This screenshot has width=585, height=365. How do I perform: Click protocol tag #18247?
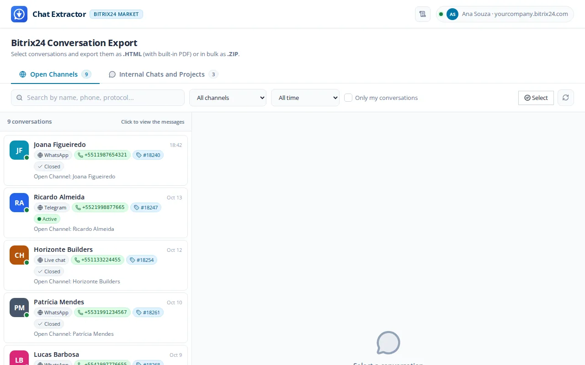[146, 208]
